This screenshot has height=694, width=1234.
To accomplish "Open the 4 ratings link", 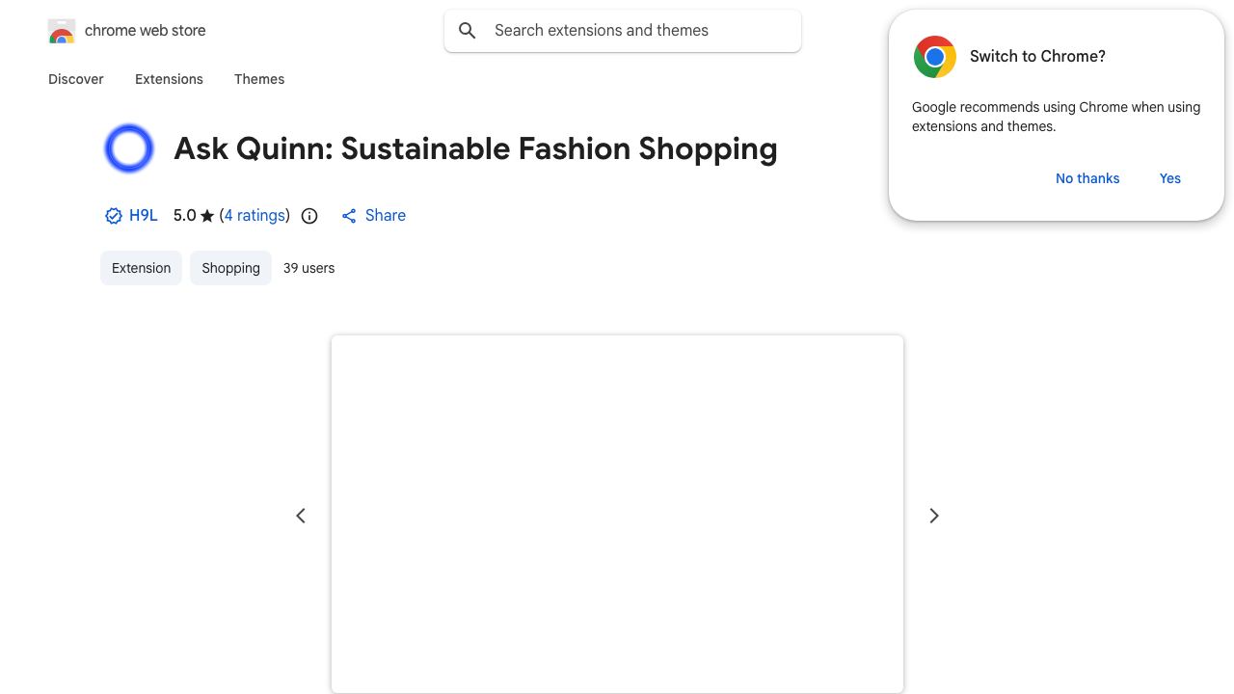I will (255, 216).
